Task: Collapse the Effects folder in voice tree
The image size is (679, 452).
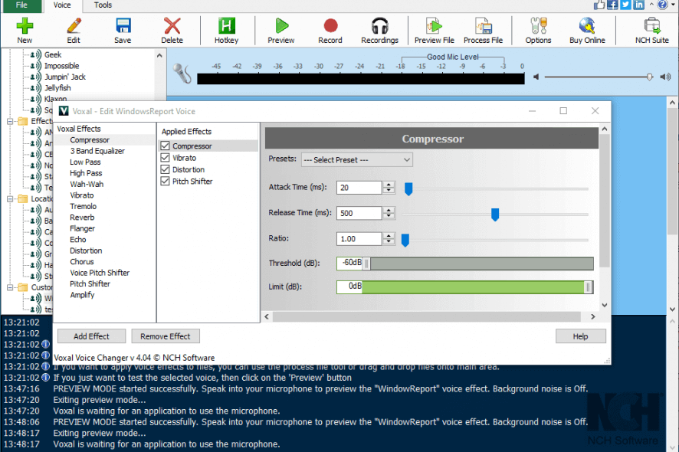Action: pyautogui.click(x=10, y=121)
